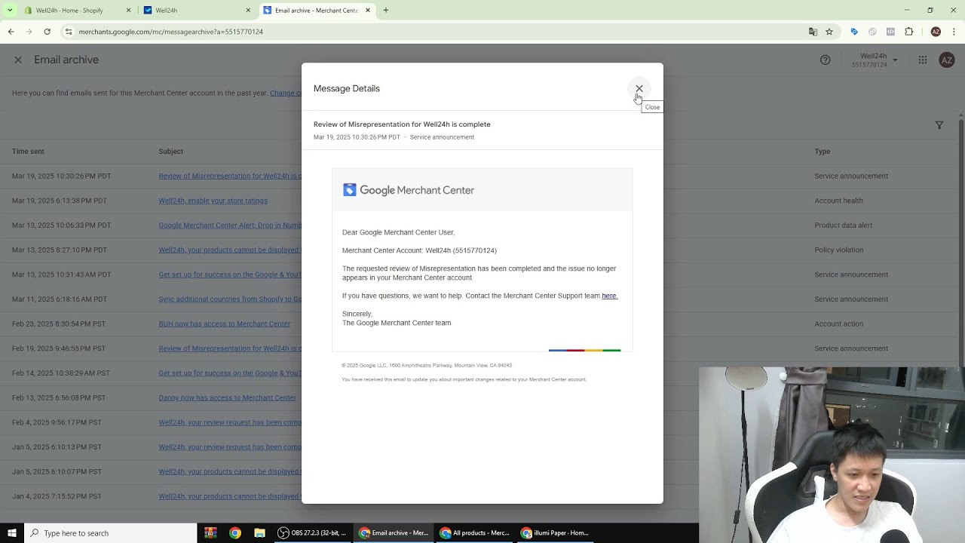Click the 'Mar 11, 2025 6:18:16 AM PDT' cell
Viewport: 965px width, 543px height.
click(x=60, y=299)
